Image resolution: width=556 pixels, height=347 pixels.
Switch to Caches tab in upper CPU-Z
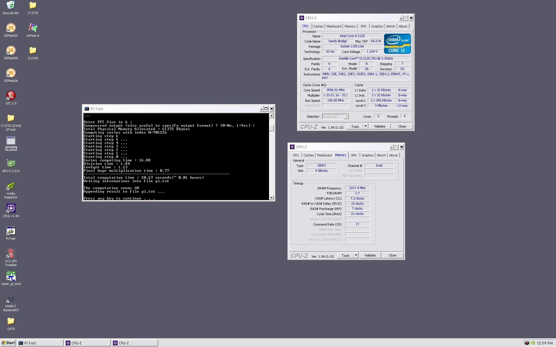[318, 26]
